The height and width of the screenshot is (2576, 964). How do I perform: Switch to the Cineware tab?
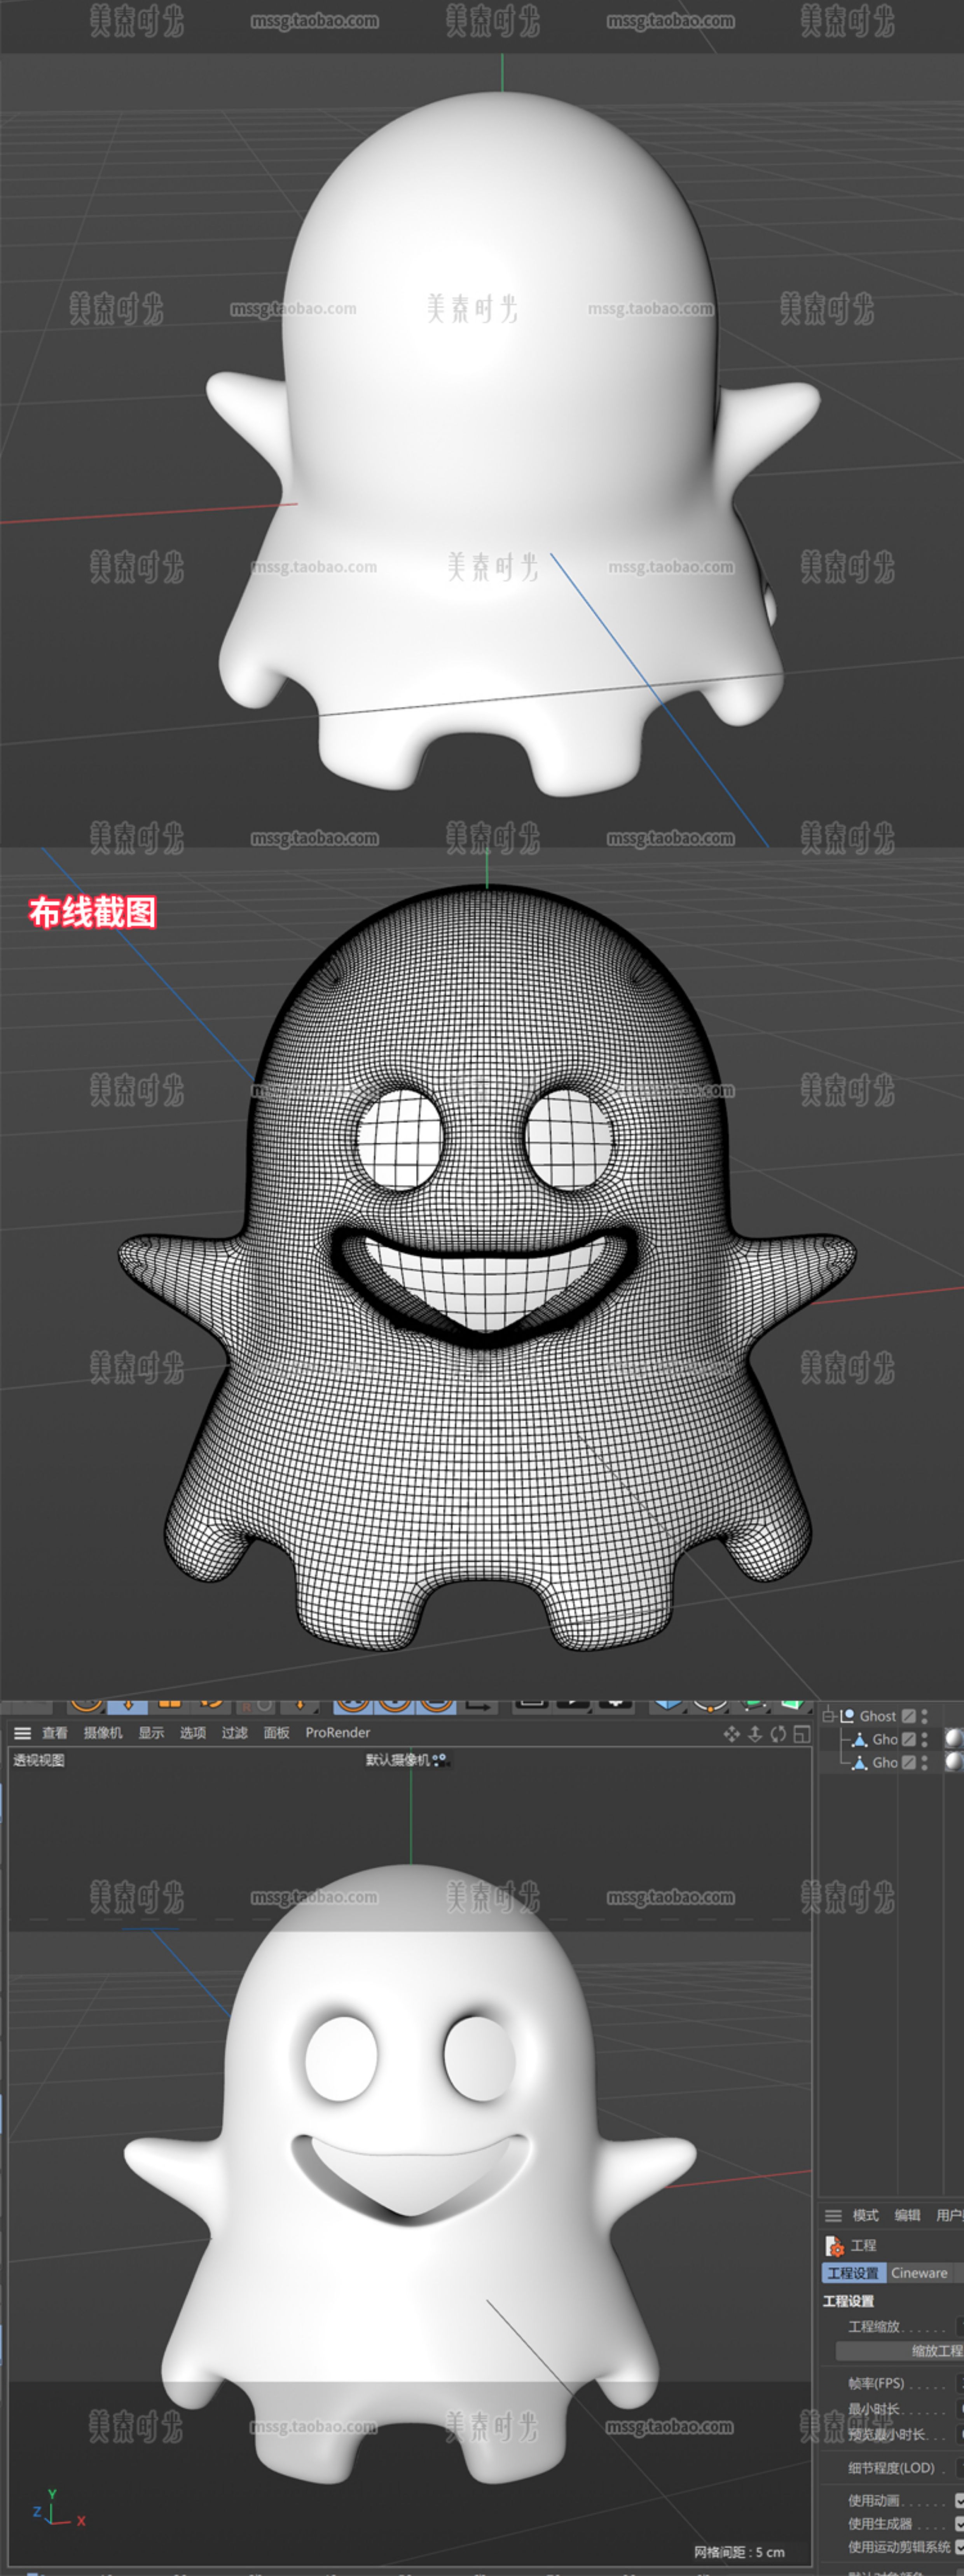point(919,2273)
